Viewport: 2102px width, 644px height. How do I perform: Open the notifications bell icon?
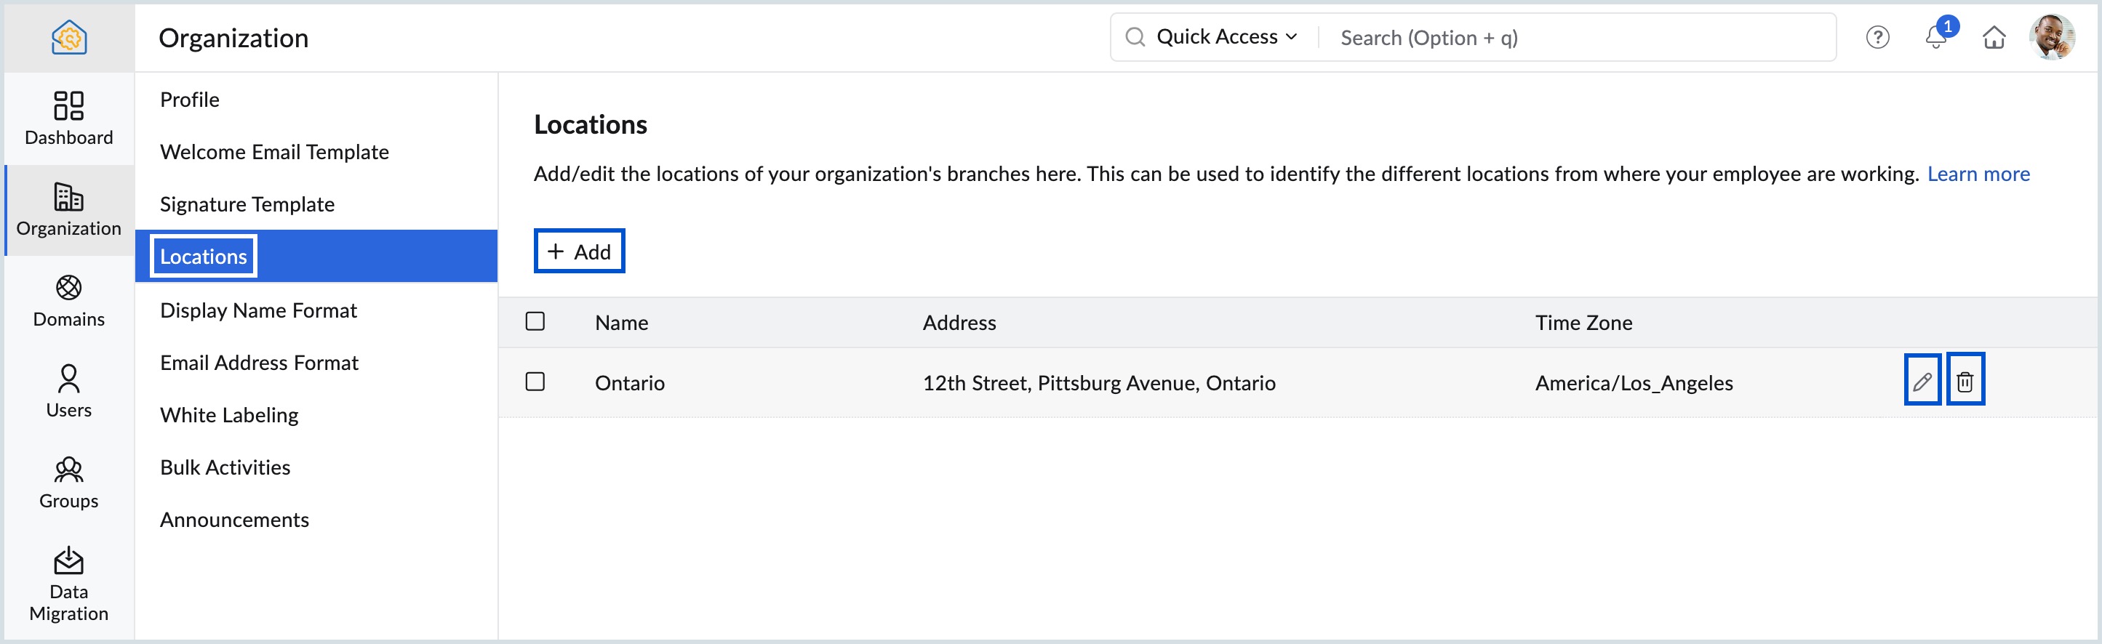coord(1936,36)
